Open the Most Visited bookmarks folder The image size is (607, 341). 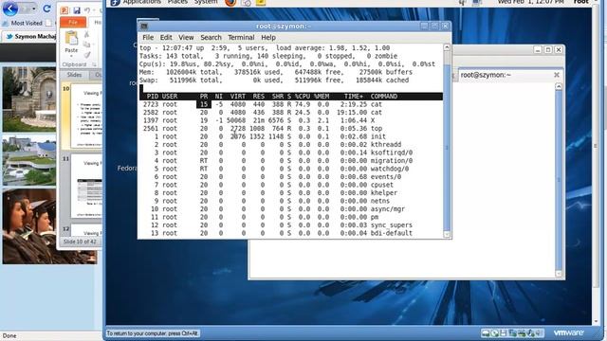(22, 23)
